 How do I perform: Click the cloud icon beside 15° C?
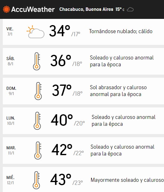tap(130, 10)
